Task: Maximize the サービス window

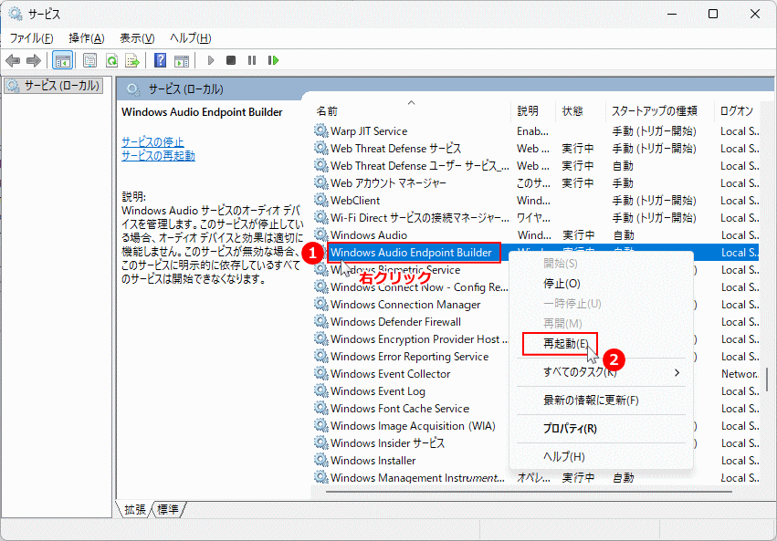Action: [x=713, y=14]
